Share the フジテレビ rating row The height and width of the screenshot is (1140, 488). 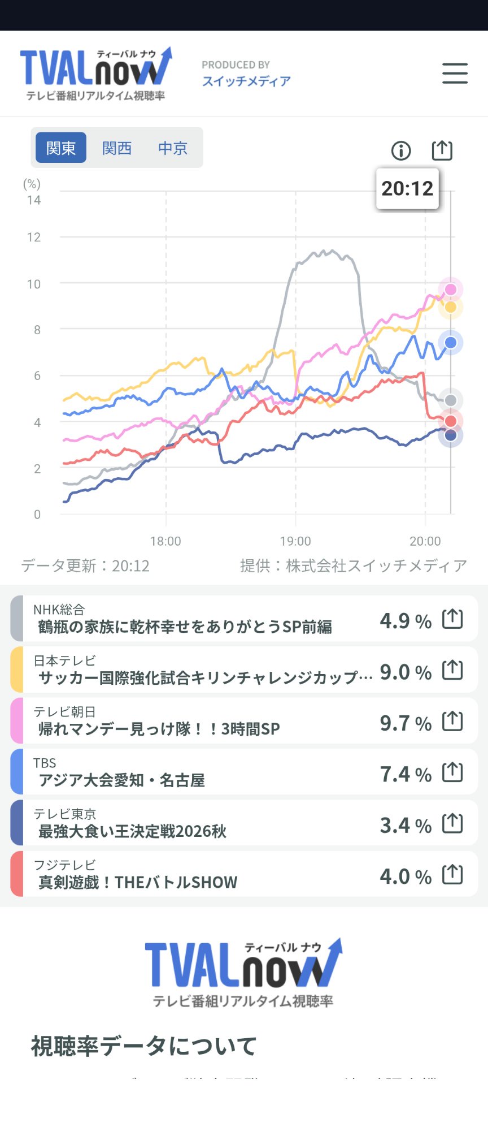pyautogui.click(x=452, y=874)
